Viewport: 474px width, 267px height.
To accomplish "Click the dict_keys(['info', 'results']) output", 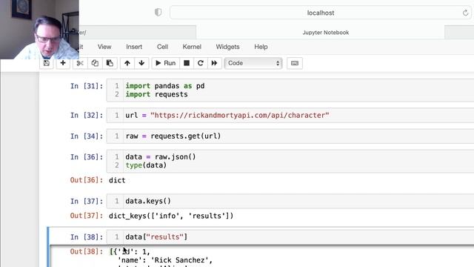I will (x=171, y=216).
